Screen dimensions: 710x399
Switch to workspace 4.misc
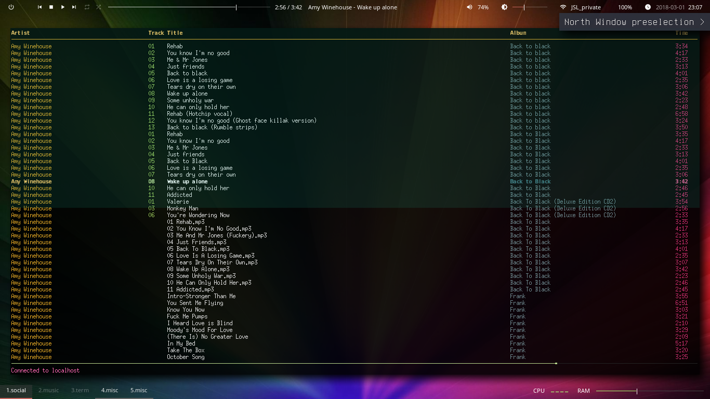pos(110,390)
